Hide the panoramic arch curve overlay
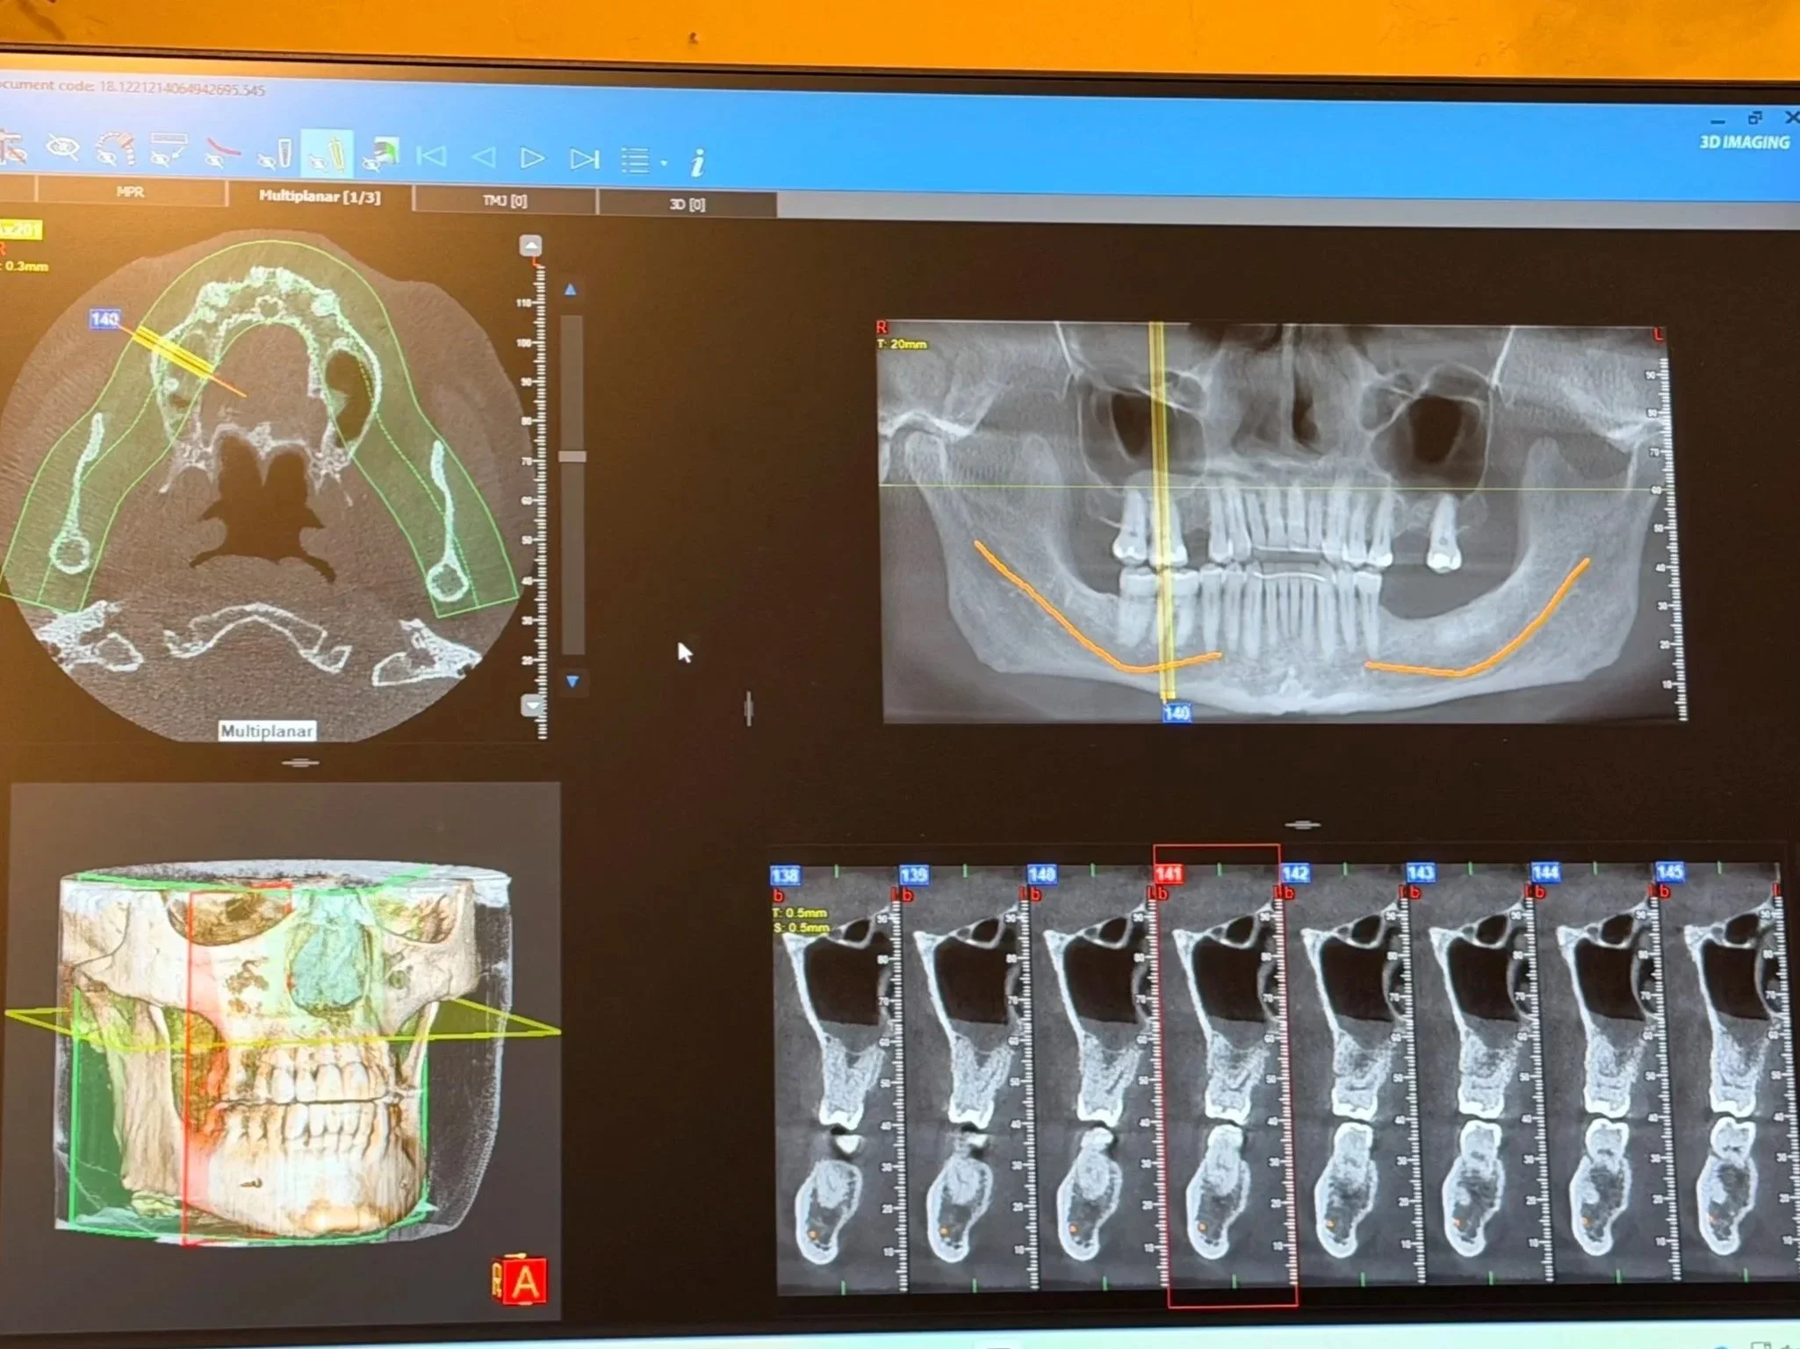1800x1349 pixels. click(115, 150)
